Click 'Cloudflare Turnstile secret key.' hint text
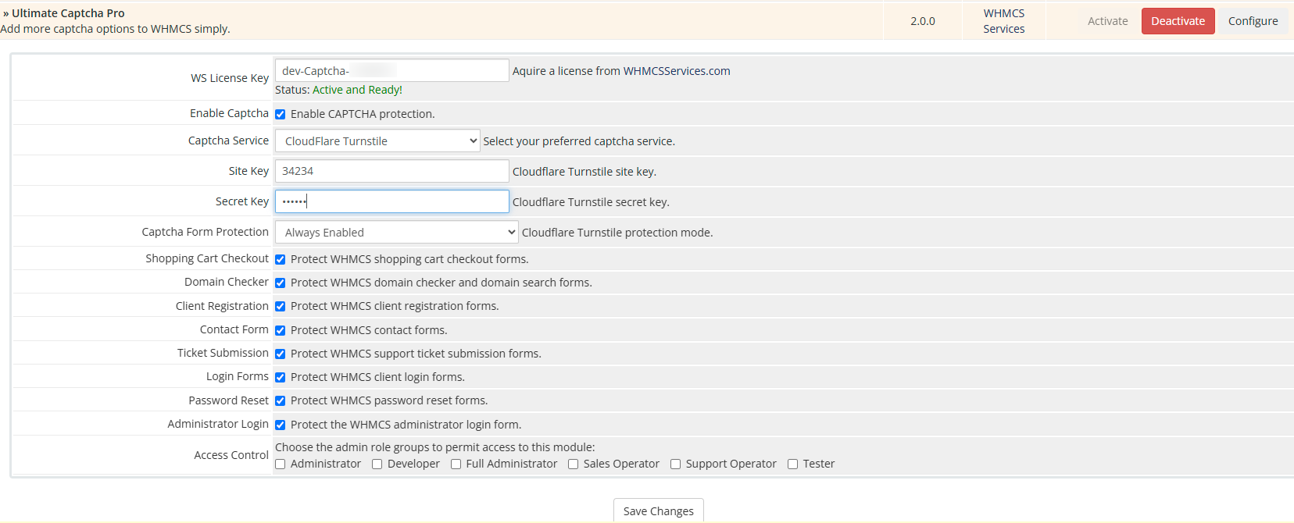Viewport: 1294px width, 523px height. (591, 202)
